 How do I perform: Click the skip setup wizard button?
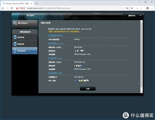[25, 24]
